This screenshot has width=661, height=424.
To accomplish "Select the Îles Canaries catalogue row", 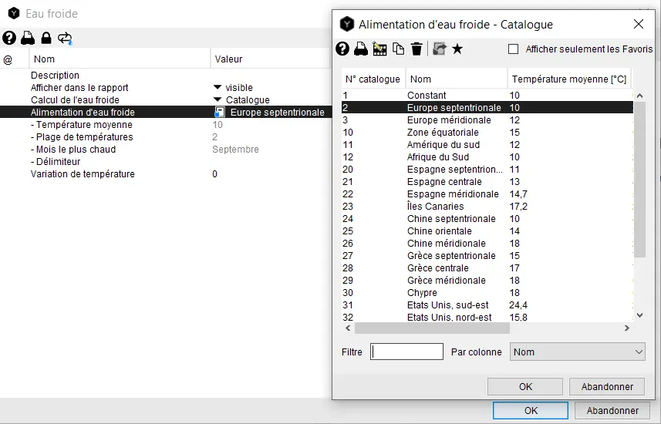I will tap(436, 207).
